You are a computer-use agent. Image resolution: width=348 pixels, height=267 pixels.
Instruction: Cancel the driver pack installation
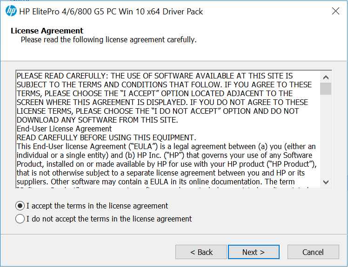click(x=313, y=252)
